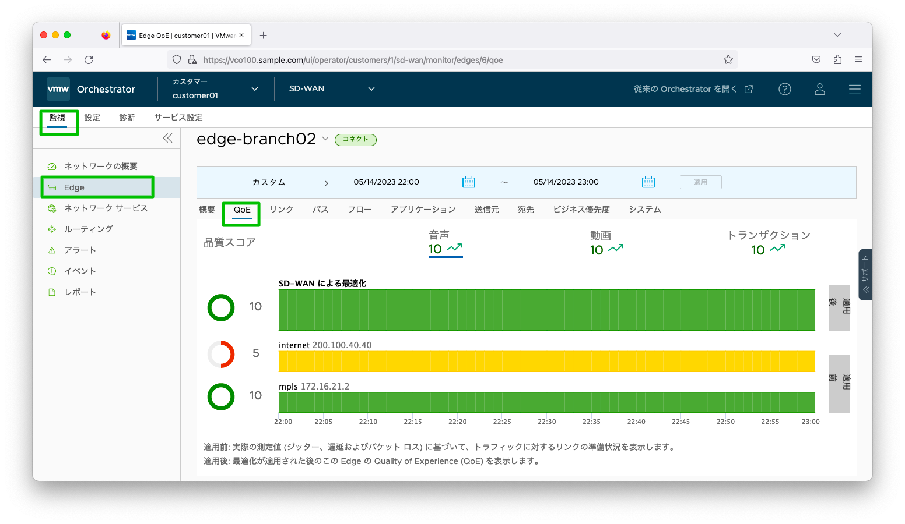This screenshot has width=905, height=524.
Task: Click the green SD-WAN optimization timeline bar
Action: click(x=547, y=310)
